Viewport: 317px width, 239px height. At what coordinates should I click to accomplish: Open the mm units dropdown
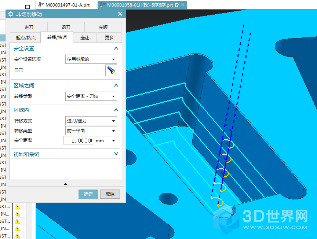(105, 140)
